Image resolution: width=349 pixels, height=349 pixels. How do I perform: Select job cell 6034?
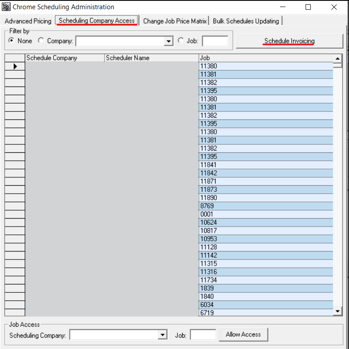(266, 305)
